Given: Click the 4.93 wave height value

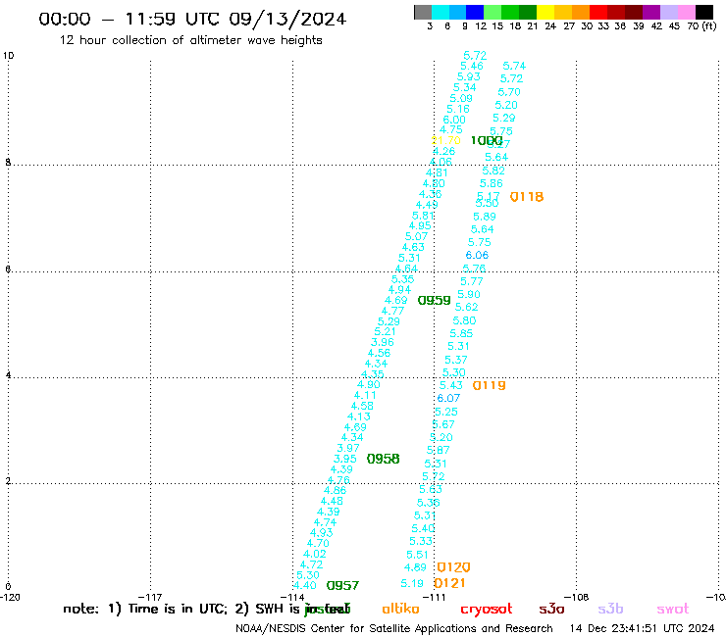Looking at the screenshot, I should coord(322,532).
